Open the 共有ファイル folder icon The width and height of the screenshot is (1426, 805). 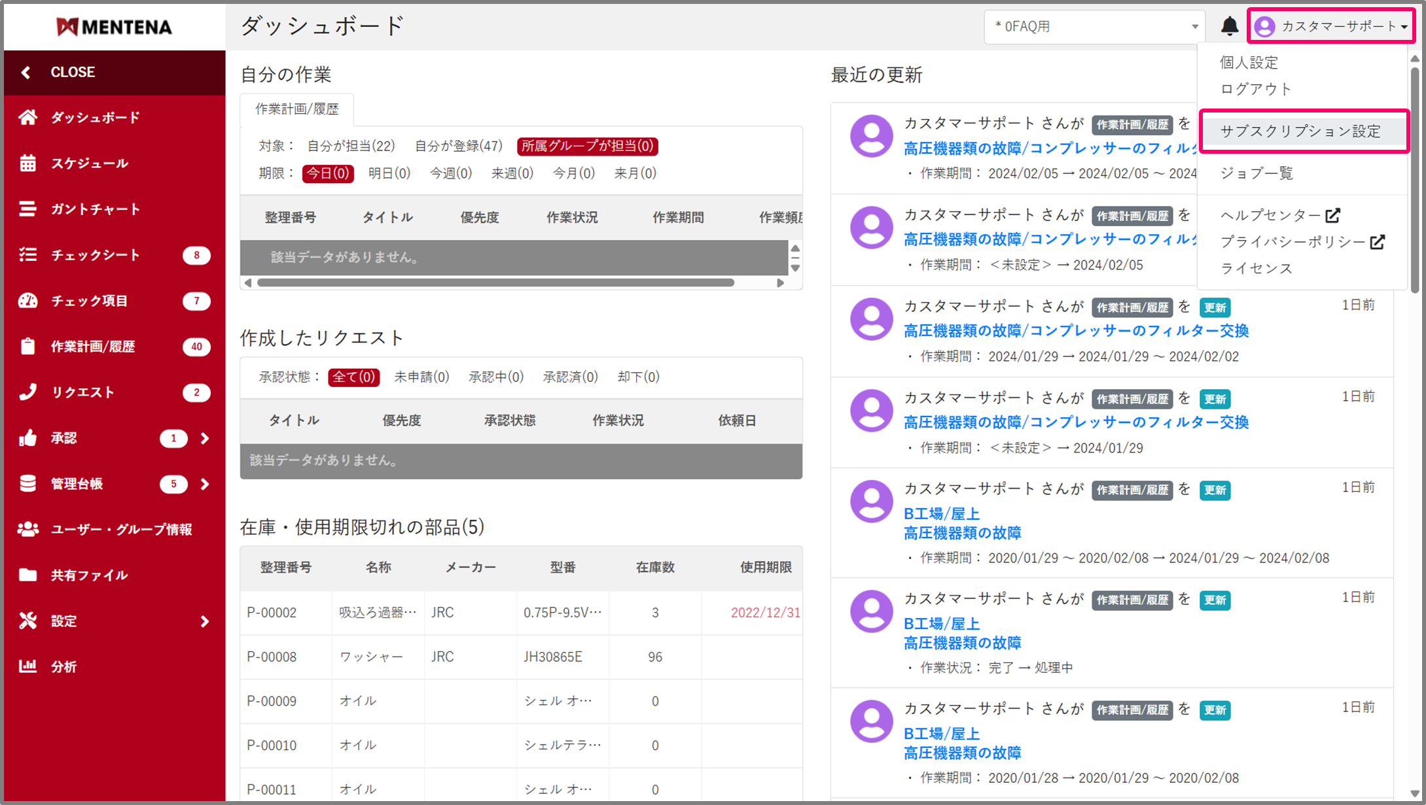[27, 575]
